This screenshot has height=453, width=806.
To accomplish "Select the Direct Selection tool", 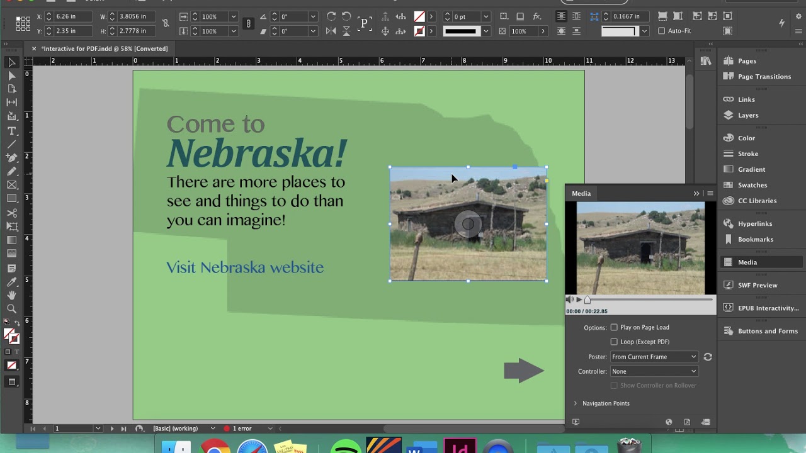I will click(x=11, y=75).
